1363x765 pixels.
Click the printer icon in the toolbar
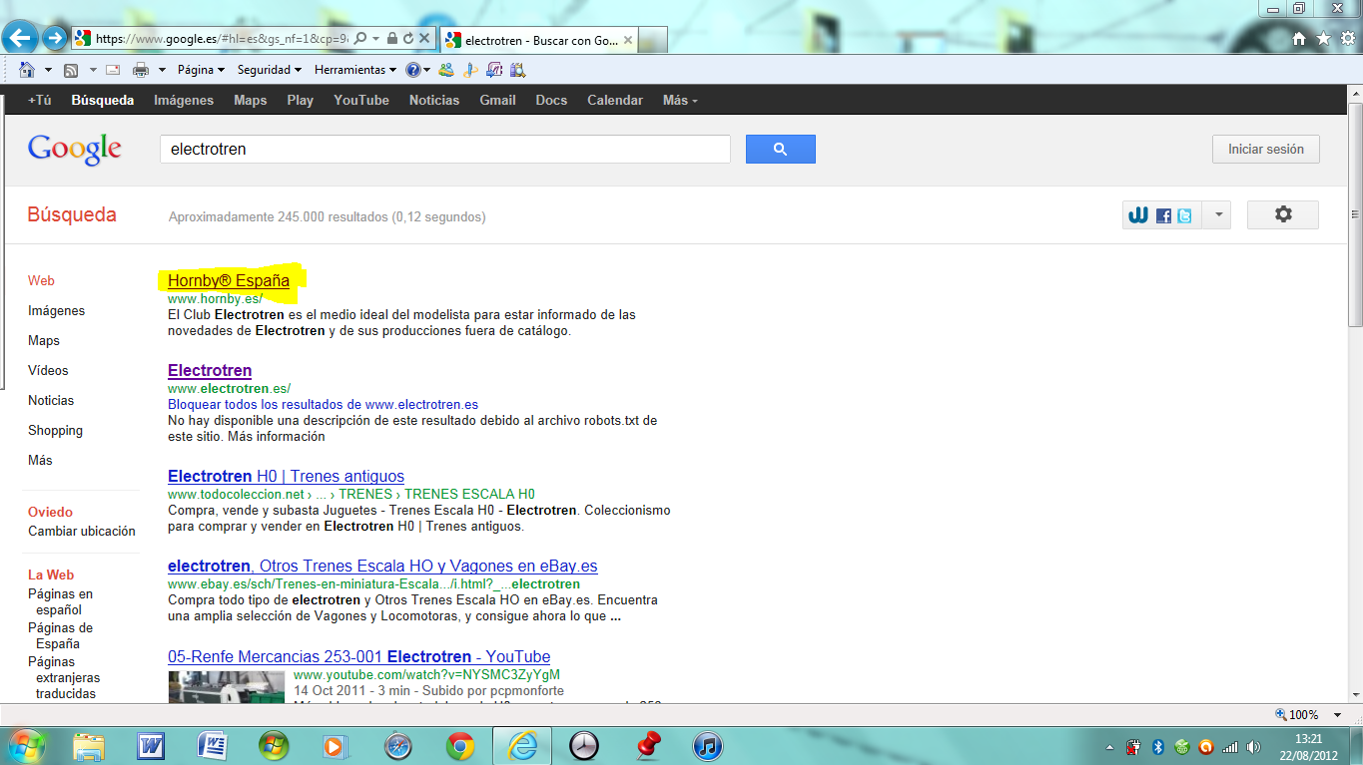141,70
